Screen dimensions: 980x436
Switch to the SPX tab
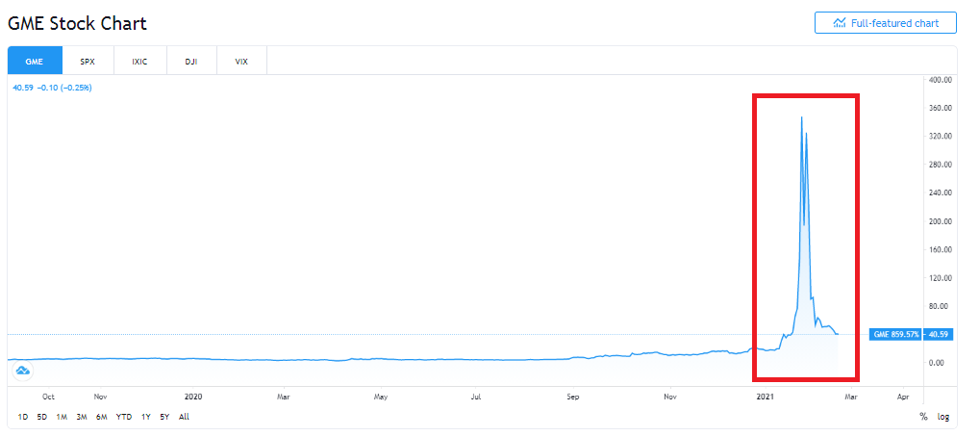(x=88, y=62)
